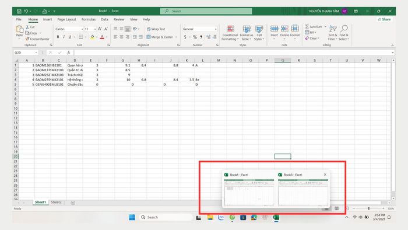Open the File menu
408x230 pixels.
pyautogui.click(x=19, y=19)
